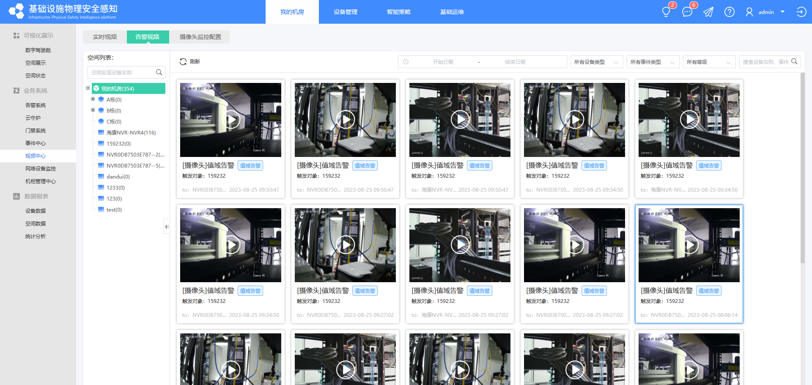Screen dimensions: 812x385
Task: Collapse the 我的机房 tree node
Action: pos(88,88)
